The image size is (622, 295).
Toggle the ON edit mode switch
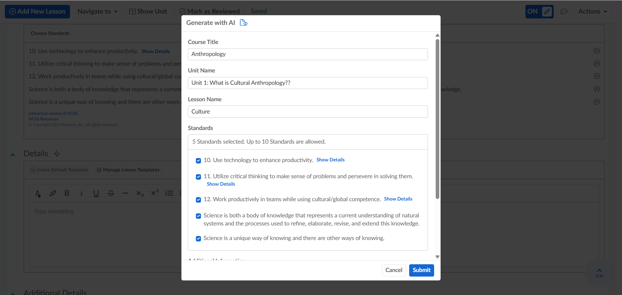pos(539,12)
